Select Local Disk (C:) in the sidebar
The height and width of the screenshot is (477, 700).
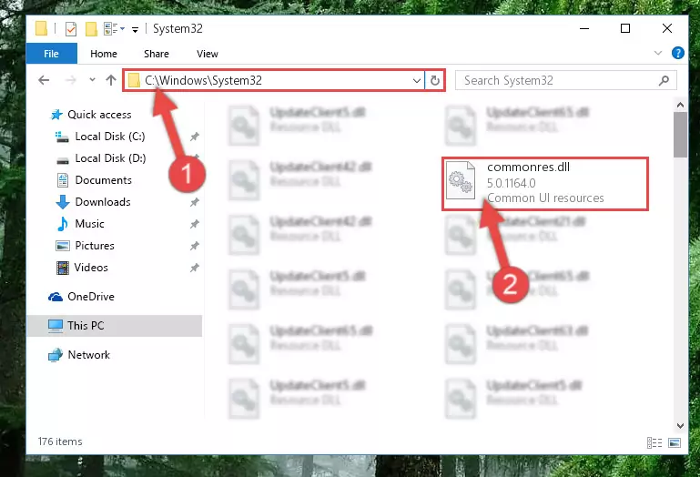pyautogui.click(x=110, y=137)
